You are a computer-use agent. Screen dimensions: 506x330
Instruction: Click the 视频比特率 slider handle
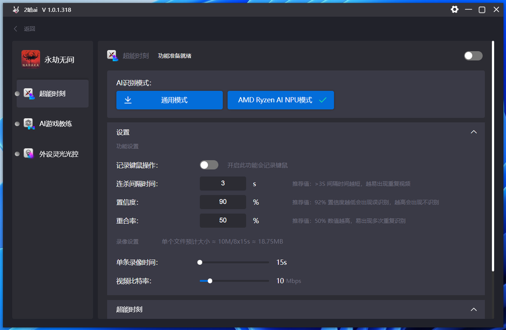[210, 281]
